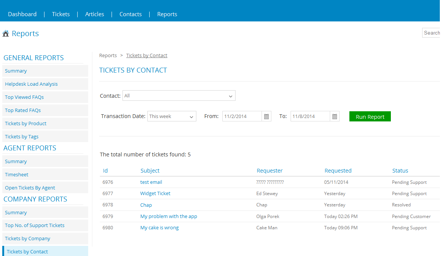The image size is (447, 256).
Task: Open Open Tickets By Agent report
Action: pyautogui.click(x=45, y=188)
